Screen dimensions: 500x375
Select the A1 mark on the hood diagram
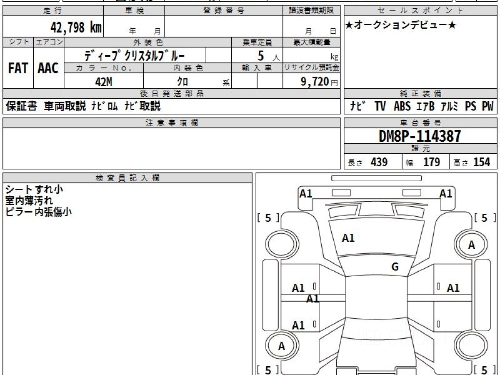348,238
